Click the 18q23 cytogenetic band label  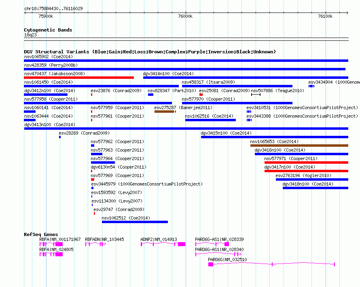click(x=30, y=35)
